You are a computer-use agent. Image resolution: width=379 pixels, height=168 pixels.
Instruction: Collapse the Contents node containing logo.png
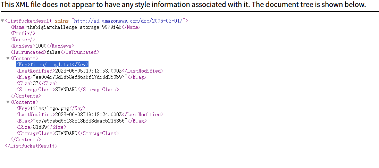(8, 102)
